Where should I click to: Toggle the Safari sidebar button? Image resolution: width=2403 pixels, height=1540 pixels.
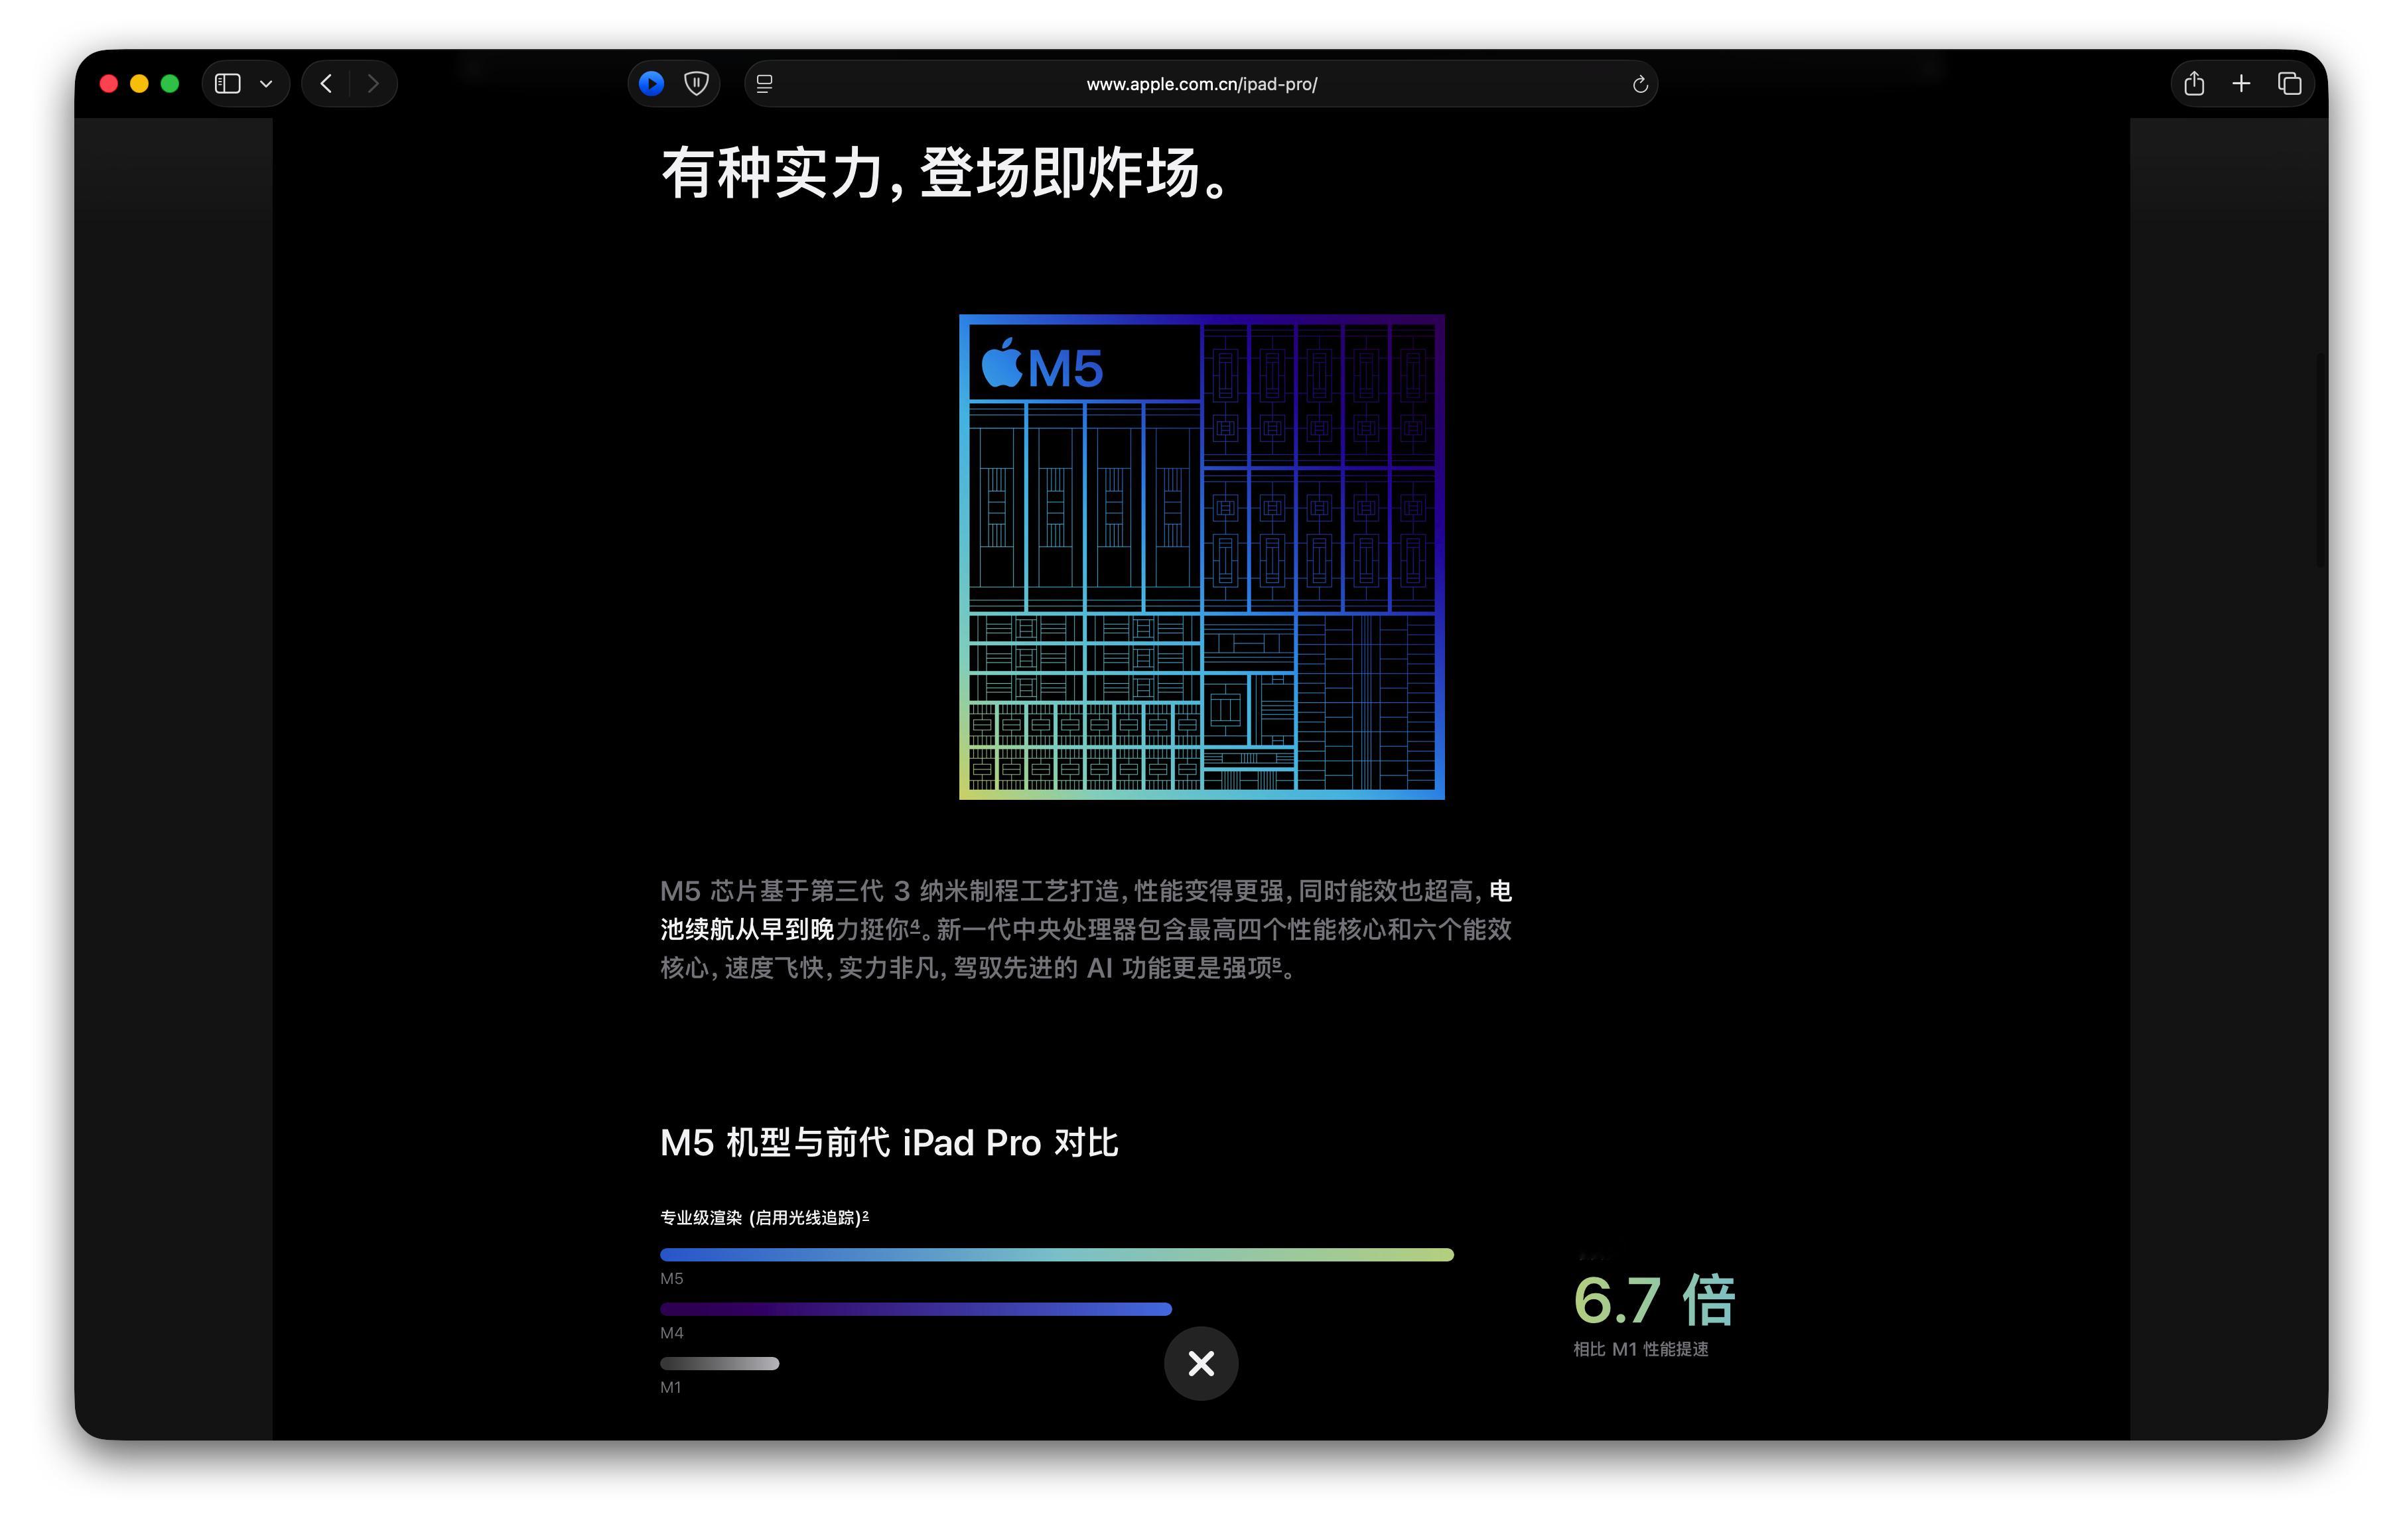228,84
